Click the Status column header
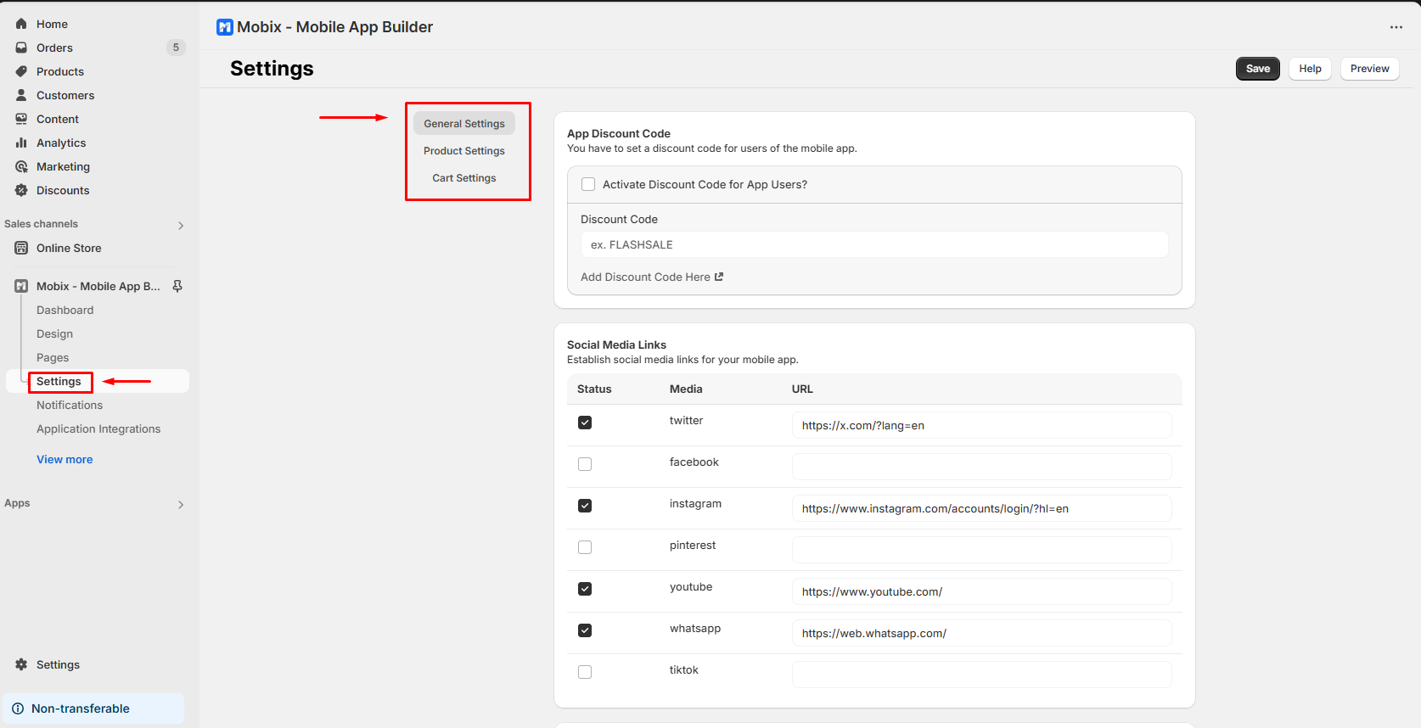The height and width of the screenshot is (728, 1421). [594, 389]
